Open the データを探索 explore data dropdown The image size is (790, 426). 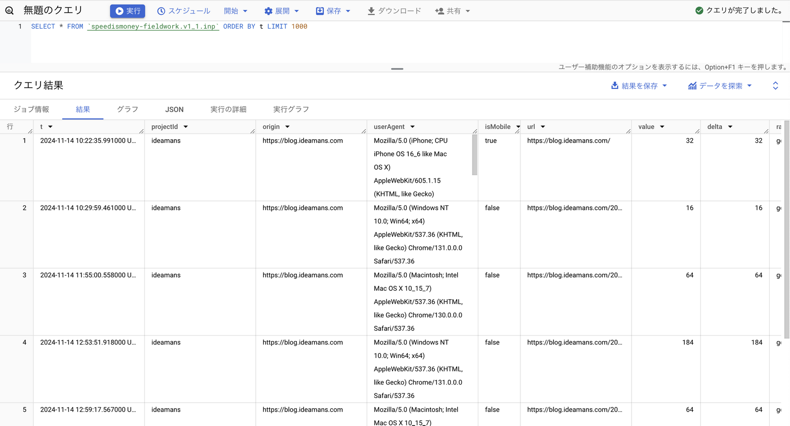pyautogui.click(x=720, y=86)
